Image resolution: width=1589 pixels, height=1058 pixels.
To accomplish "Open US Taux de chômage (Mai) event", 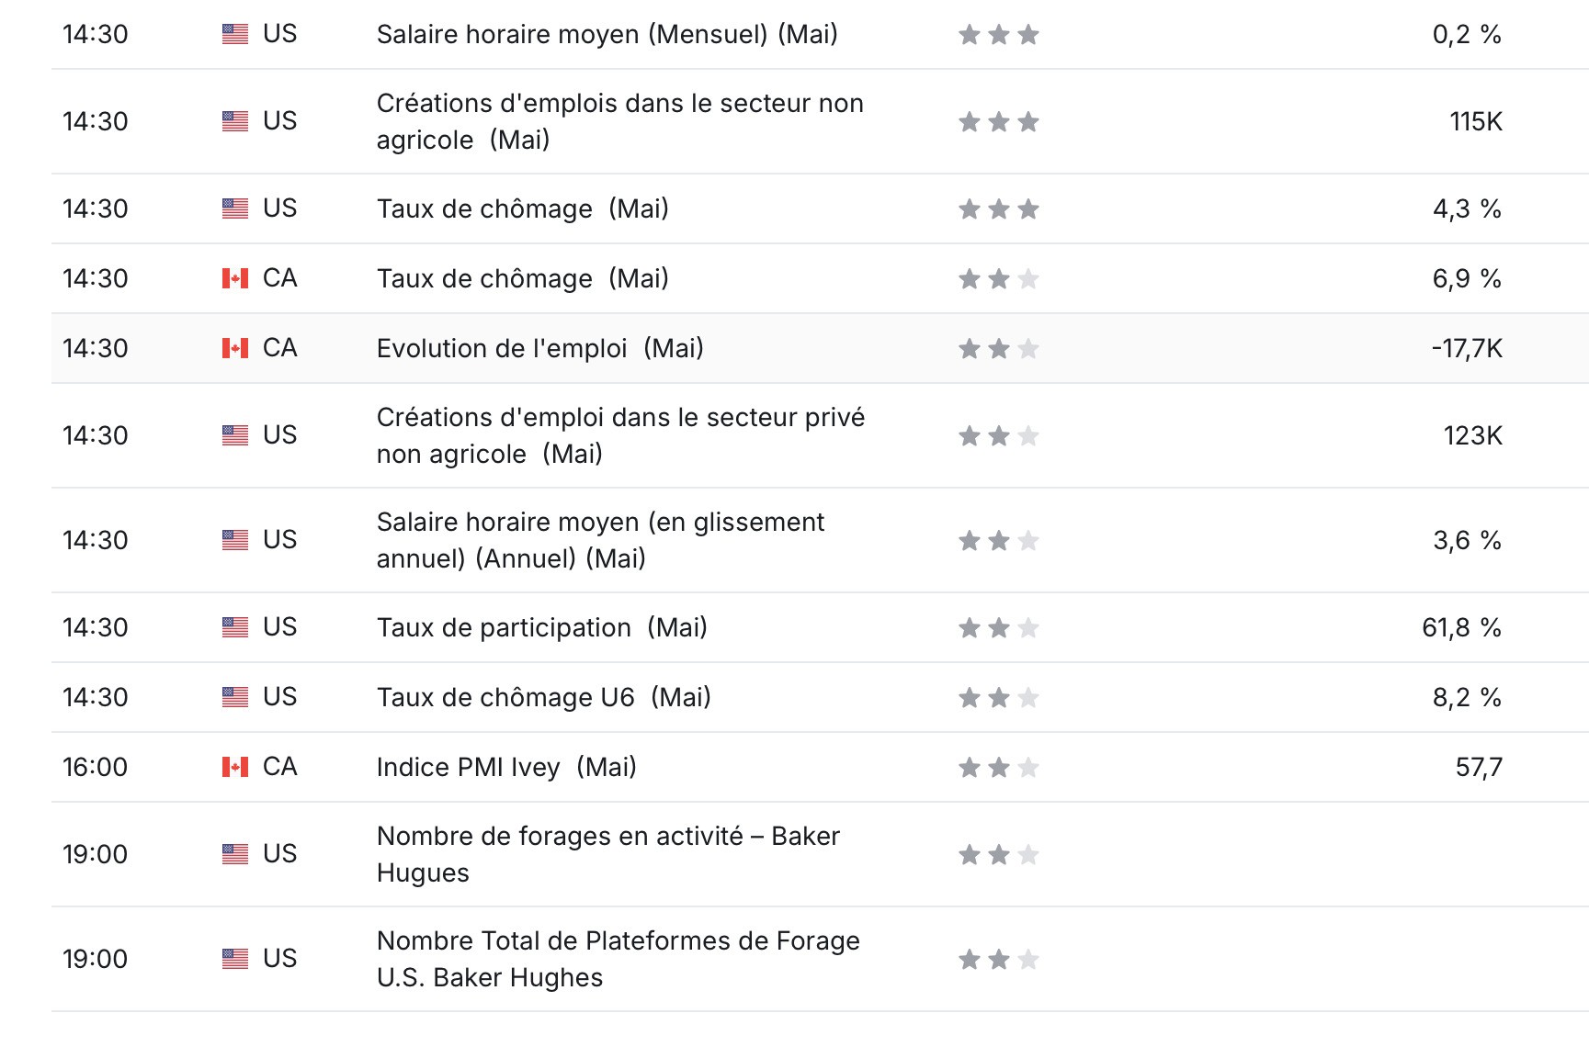I will [523, 209].
